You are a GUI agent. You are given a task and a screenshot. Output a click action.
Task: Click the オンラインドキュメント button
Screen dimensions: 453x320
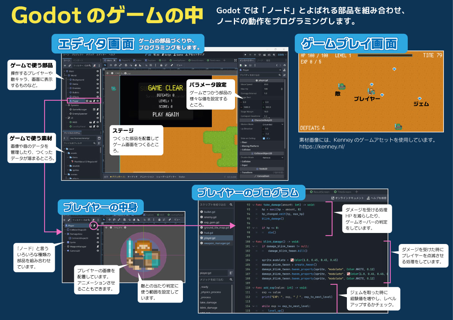(348, 198)
